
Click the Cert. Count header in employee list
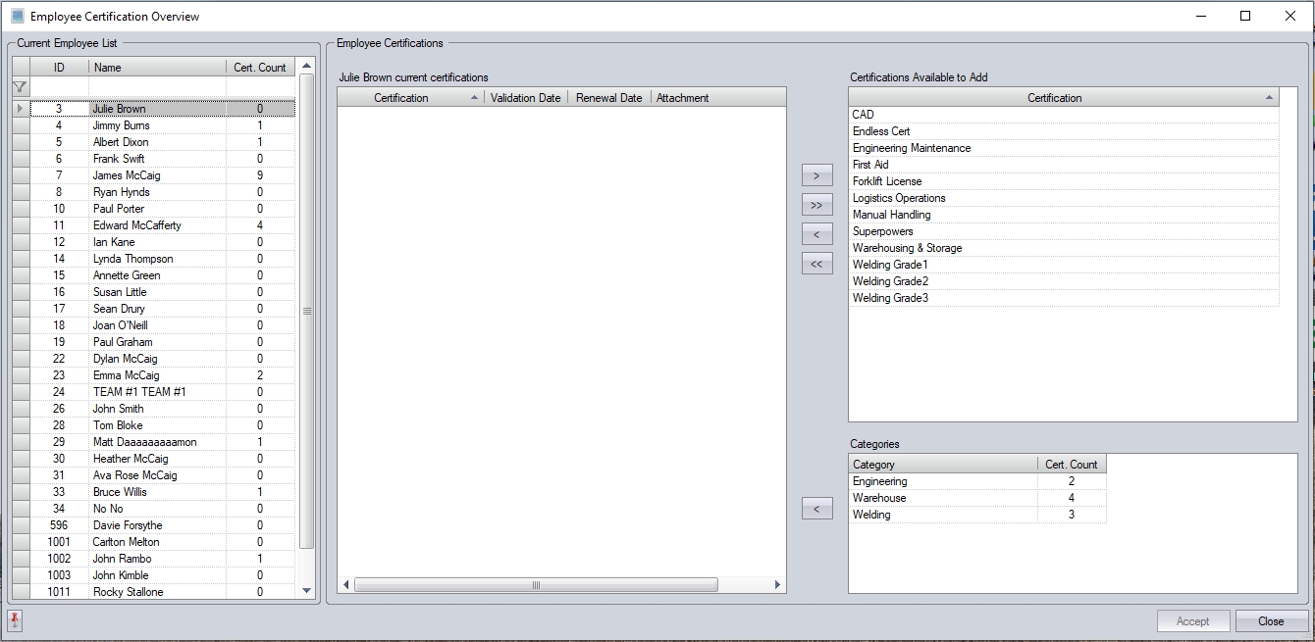click(x=260, y=68)
